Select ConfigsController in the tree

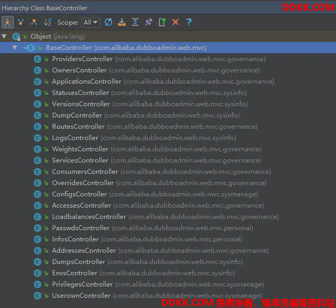coord(168,194)
